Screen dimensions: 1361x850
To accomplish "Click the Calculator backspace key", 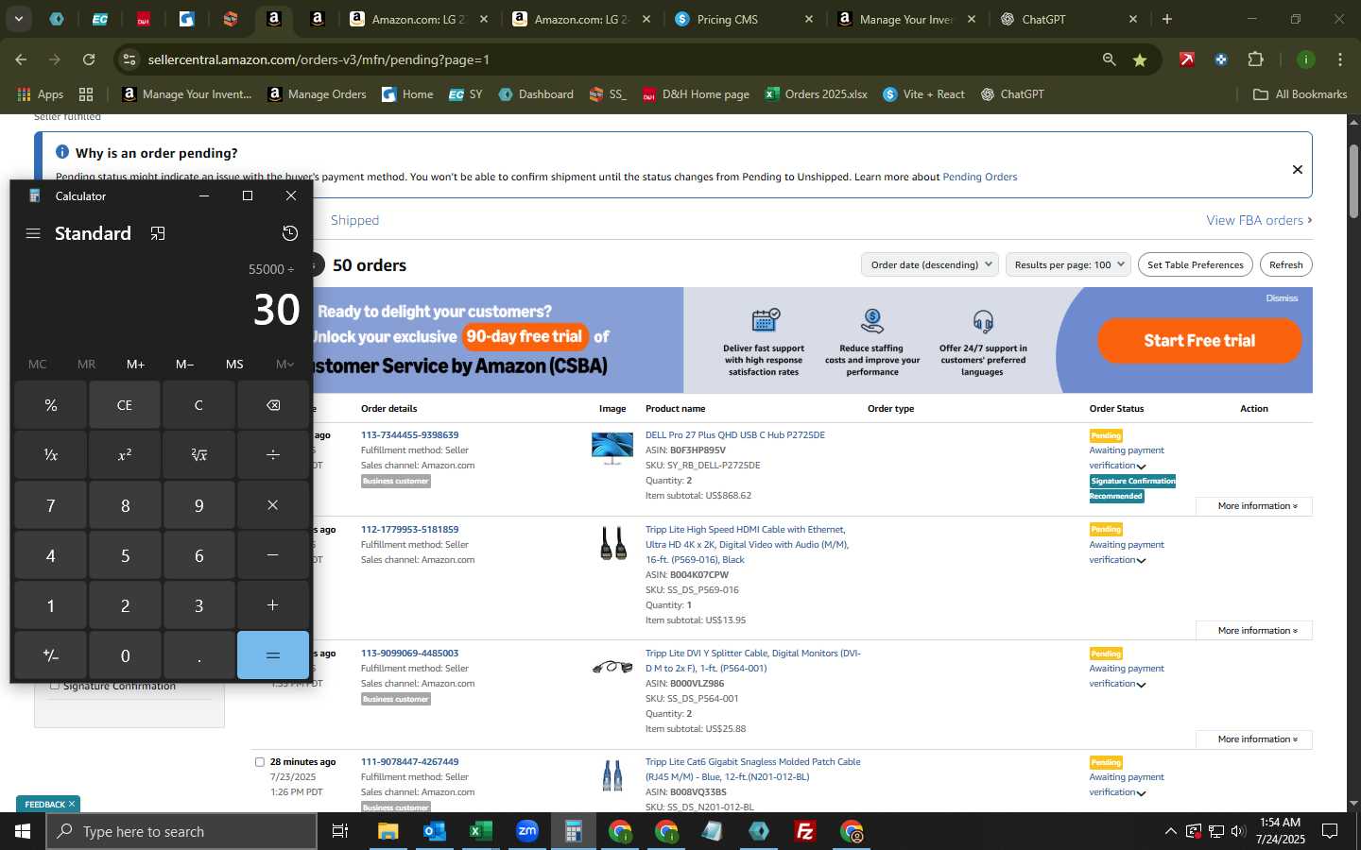I will pyautogui.click(x=273, y=405).
